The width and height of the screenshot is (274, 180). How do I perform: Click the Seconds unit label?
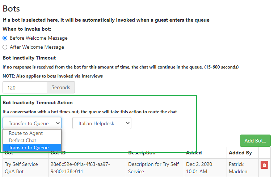coord(61,87)
